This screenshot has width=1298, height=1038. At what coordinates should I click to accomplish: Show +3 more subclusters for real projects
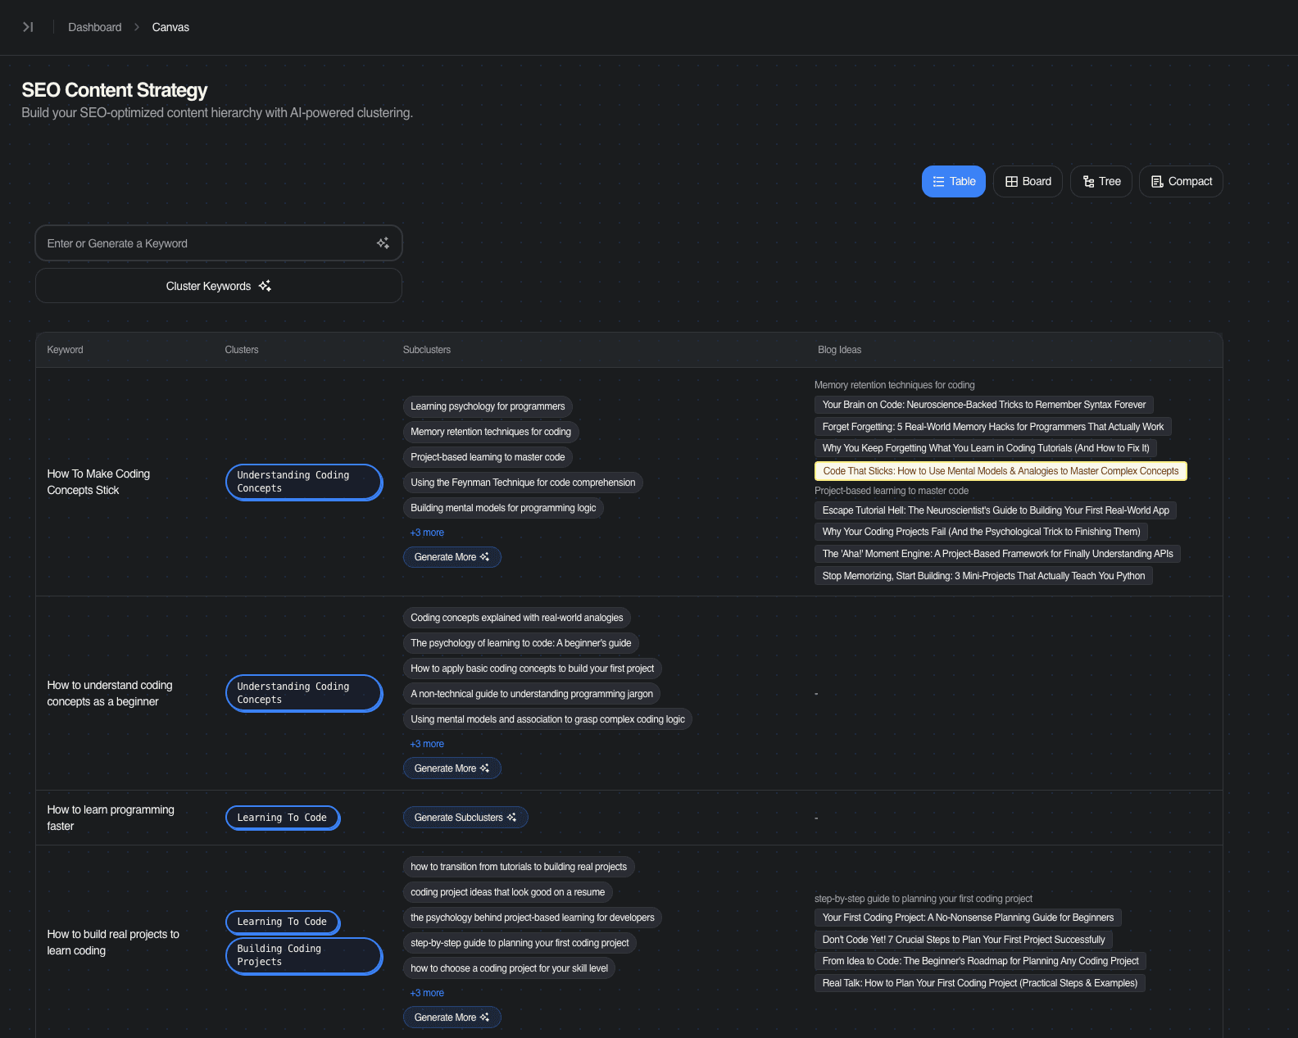point(427,993)
